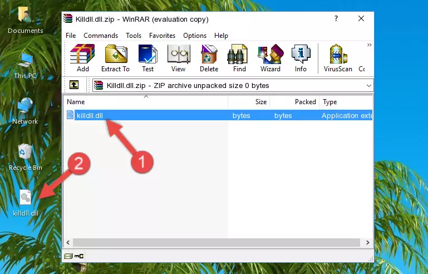
Task: Click the Application extension type cell
Action: (347, 115)
